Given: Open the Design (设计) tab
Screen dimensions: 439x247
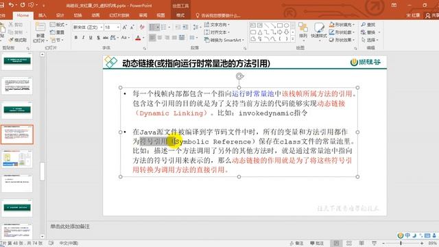Looking at the screenshot, I should (x=60, y=15).
